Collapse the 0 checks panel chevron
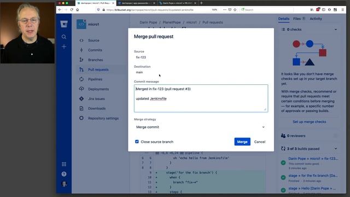This screenshot has width=350, height=197. [x=336, y=30]
